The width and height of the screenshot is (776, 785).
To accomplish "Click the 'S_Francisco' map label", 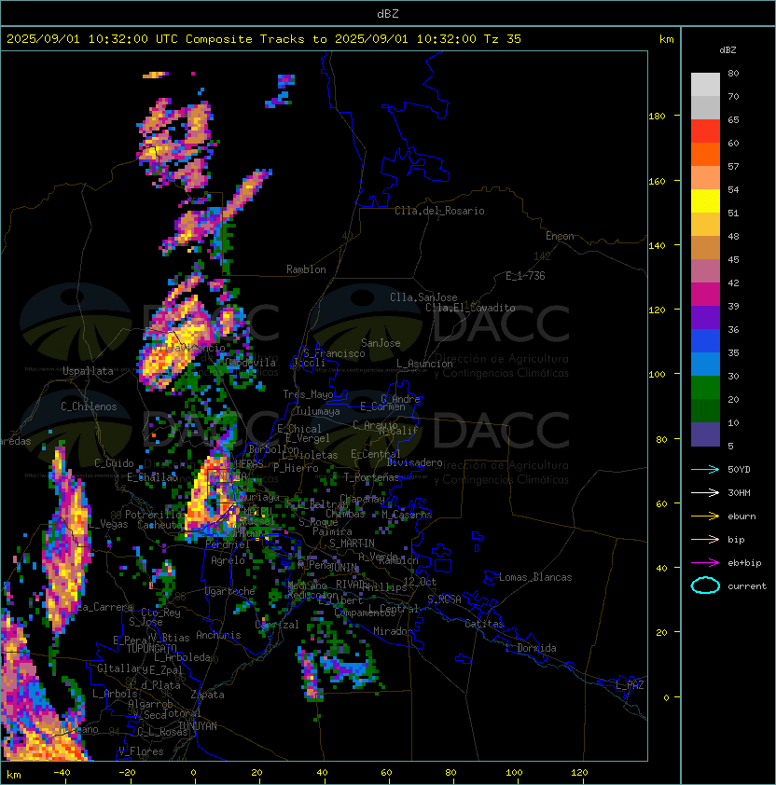I will (334, 353).
